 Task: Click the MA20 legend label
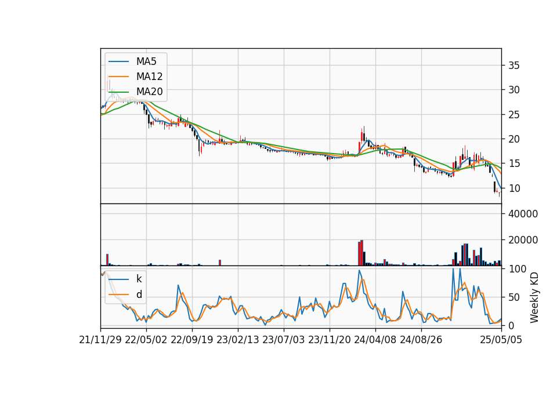pyautogui.click(x=149, y=92)
